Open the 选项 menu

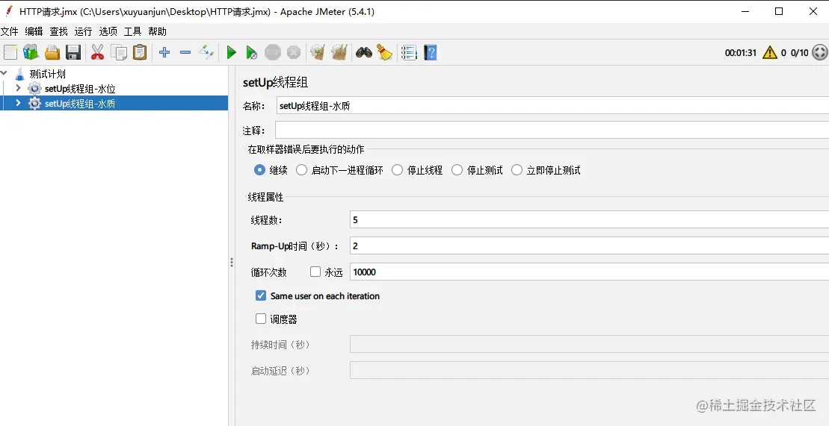pos(108,31)
